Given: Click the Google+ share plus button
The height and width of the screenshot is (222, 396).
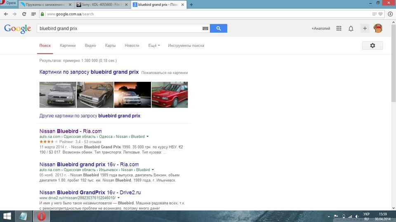Looking at the screenshot, I should (x=365, y=28).
